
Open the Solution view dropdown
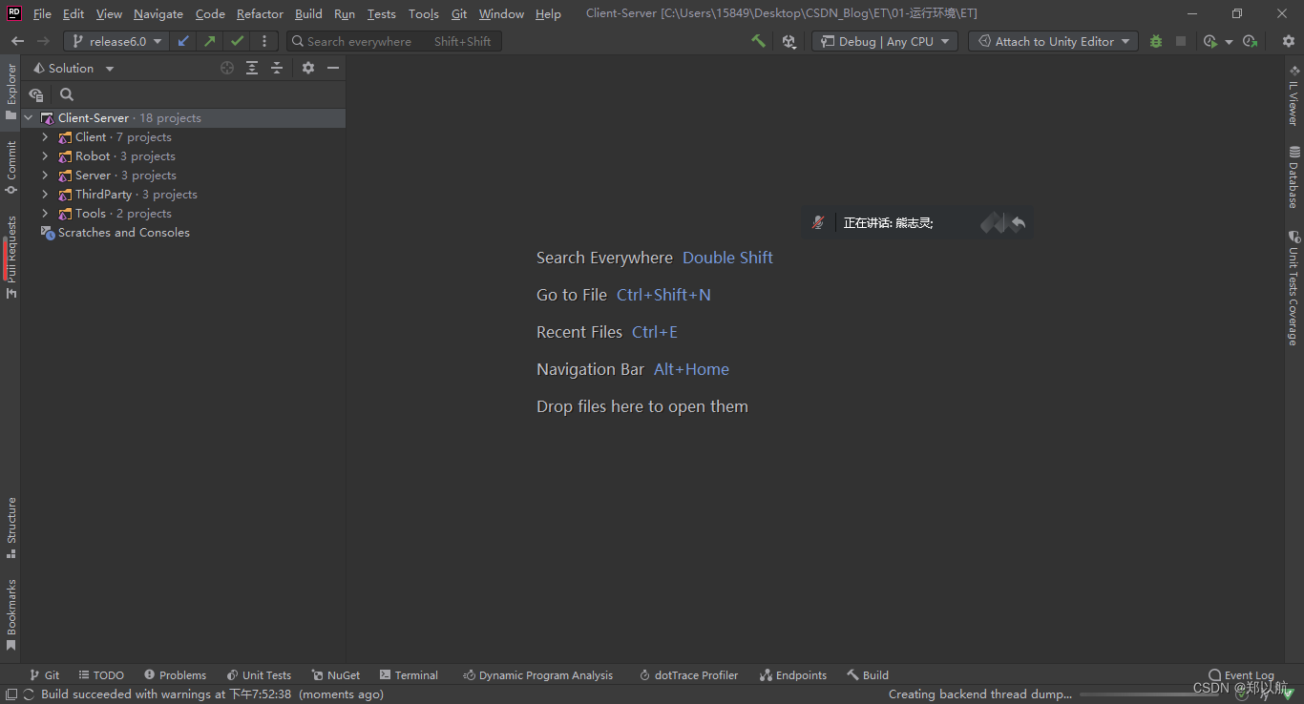coord(74,68)
